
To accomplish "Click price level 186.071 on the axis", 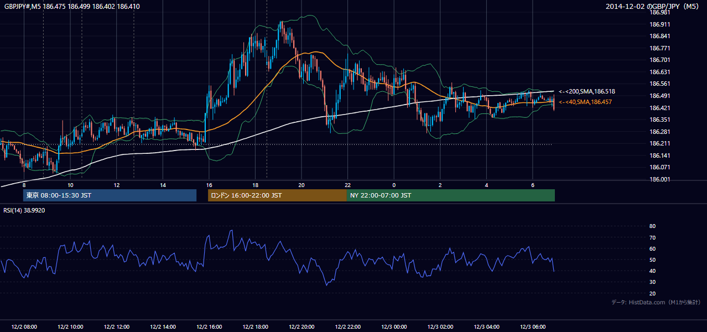I will point(660,168).
